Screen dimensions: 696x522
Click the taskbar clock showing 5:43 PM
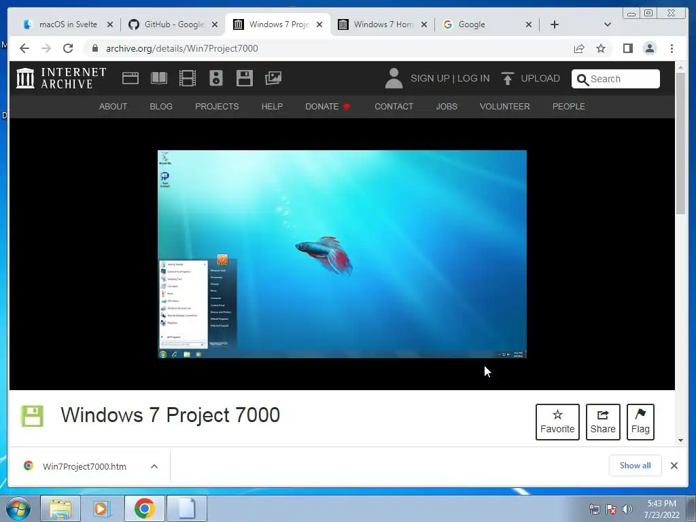pyautogui.click(x=661, y=509)
